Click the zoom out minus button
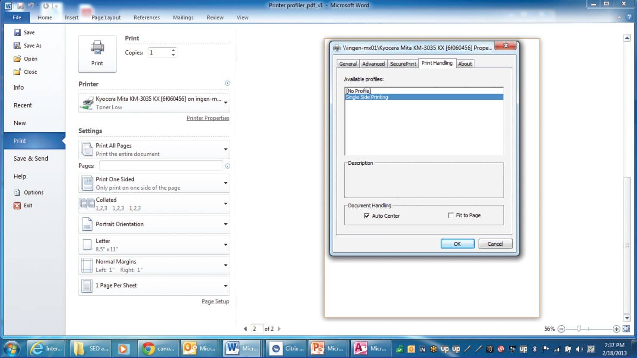Image resolution: width=637 pixels, height=358 pixels. point(561,329)
